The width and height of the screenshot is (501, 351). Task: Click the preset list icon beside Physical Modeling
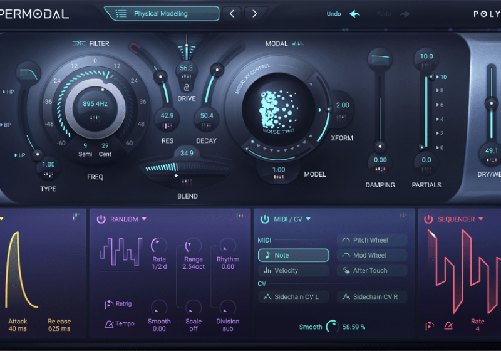coord(121,14)
